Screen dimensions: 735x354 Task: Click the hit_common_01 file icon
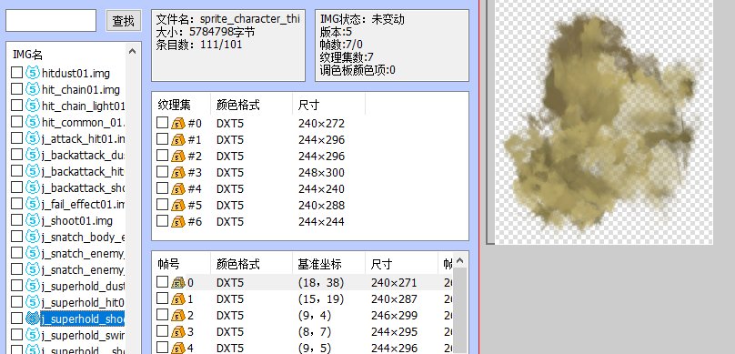click(33, 122)
